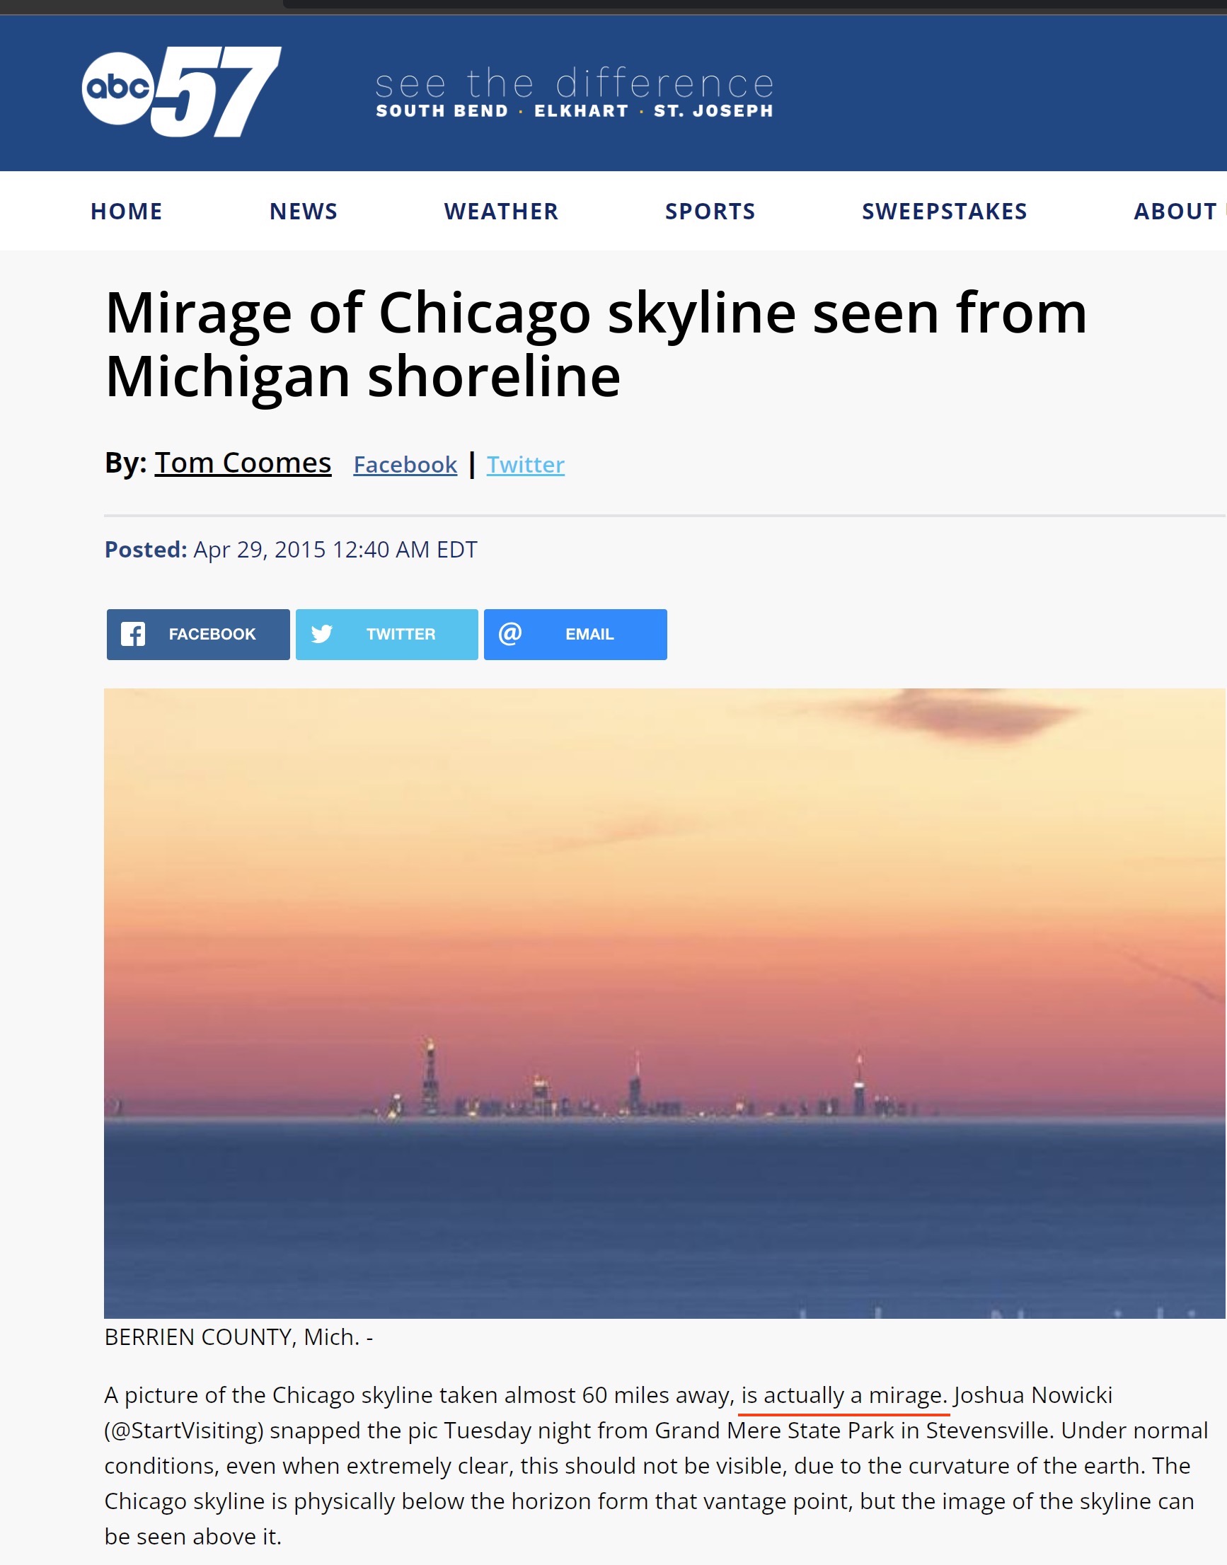1227x1565 pixels.
Task: Open the ABOUT menu
Action: [x=1175, y=211]
